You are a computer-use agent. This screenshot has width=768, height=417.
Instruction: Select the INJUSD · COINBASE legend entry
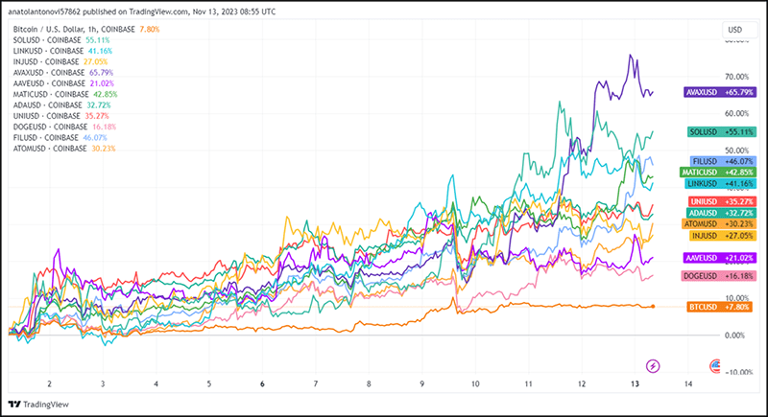pos(60,61)
